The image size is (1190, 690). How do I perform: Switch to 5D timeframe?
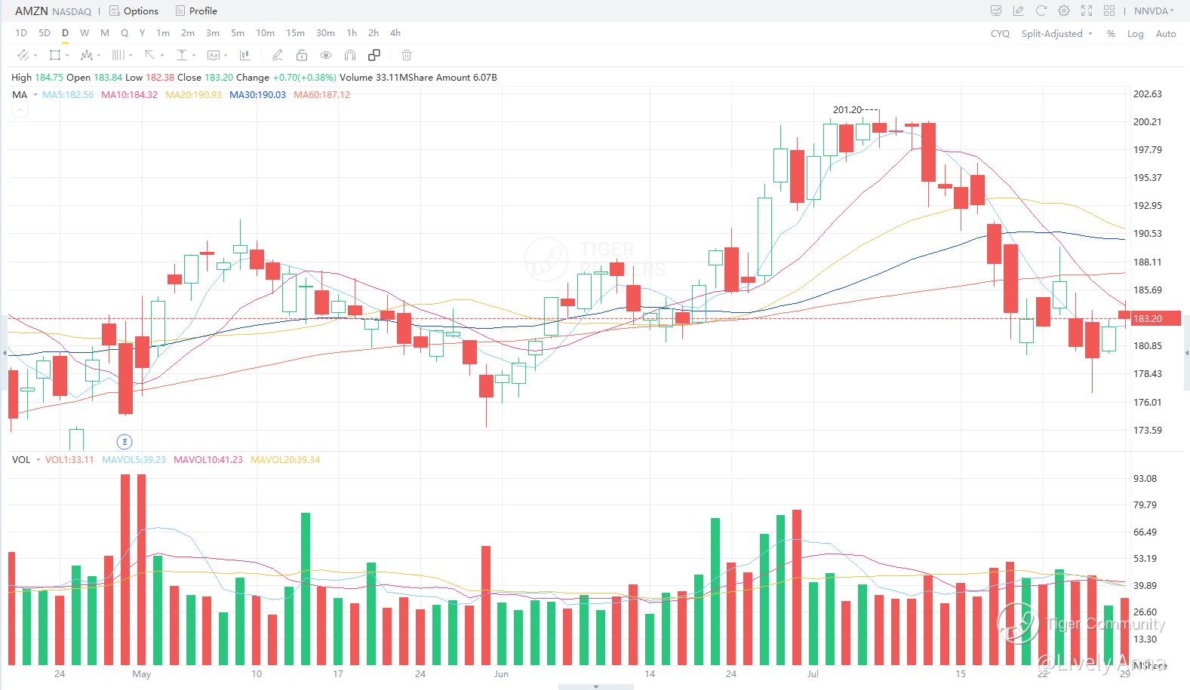click(45, 33)
